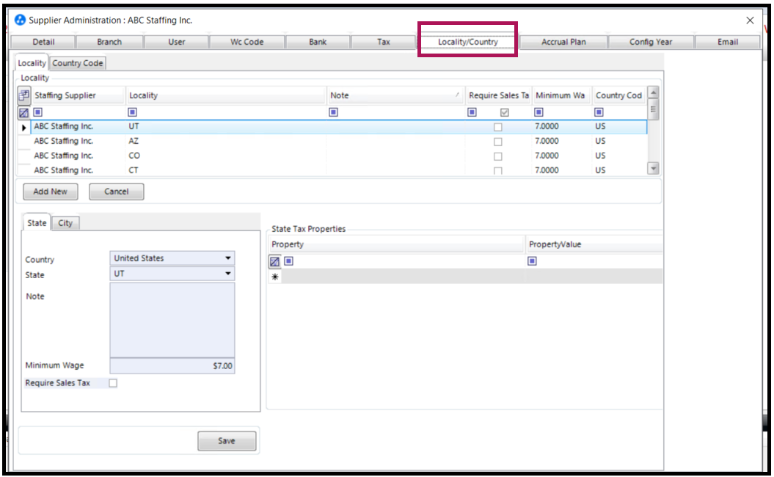Click the clear filter icon in Locality grid

coord(23,112)
